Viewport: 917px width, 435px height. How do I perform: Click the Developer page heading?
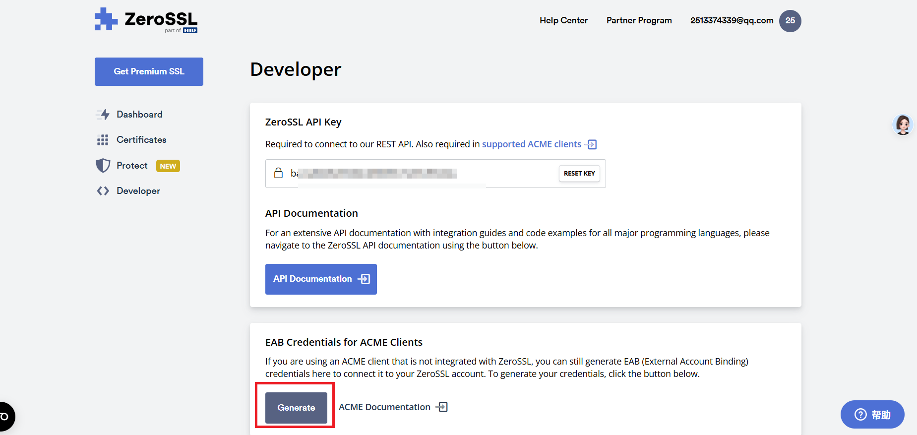(296, 69)
